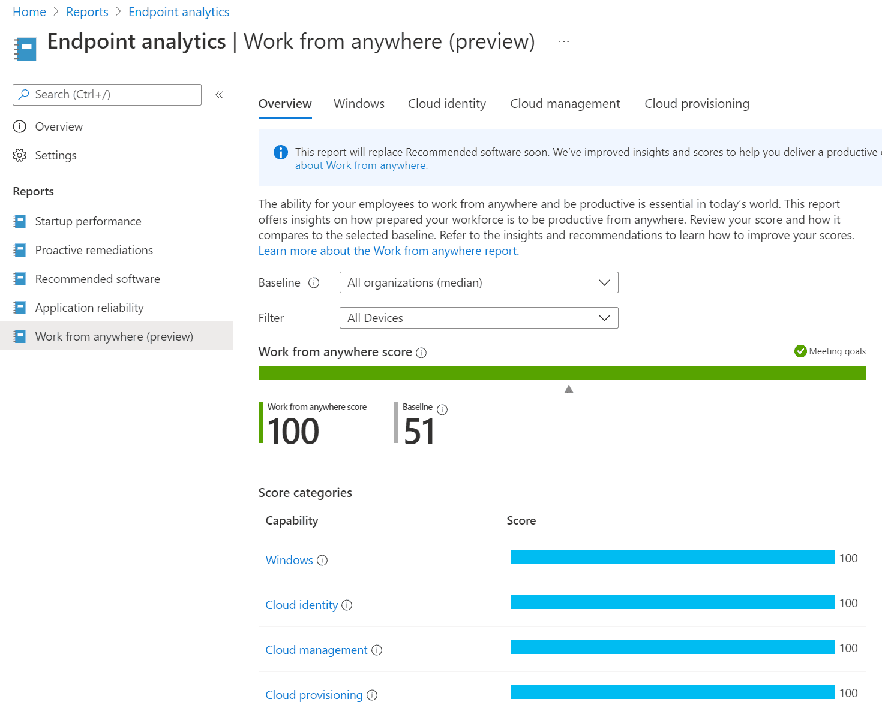Image resolution: width=882 pixels, height=714 pixels.
Task: Switch to the Cloud management tab
Action: point(565,103)
